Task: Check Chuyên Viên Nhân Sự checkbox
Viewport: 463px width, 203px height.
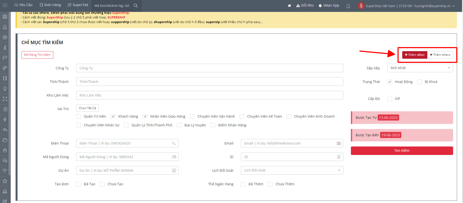Action: (x=79, y=125)
